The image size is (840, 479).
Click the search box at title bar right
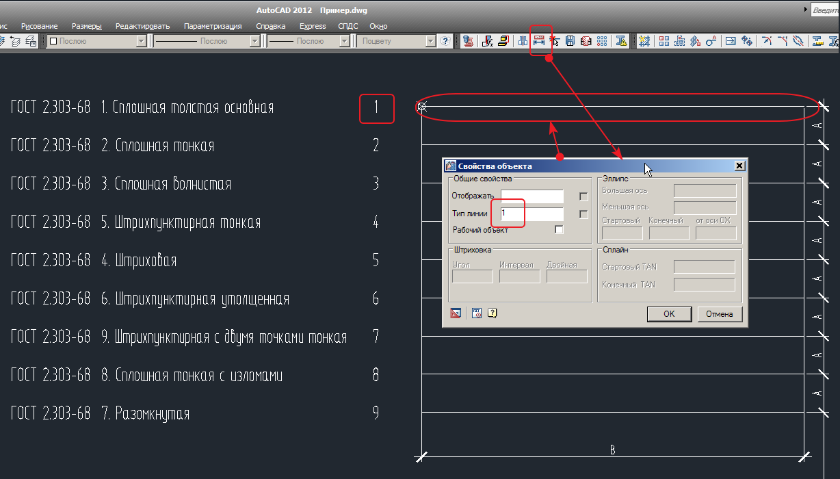[826, 10]
